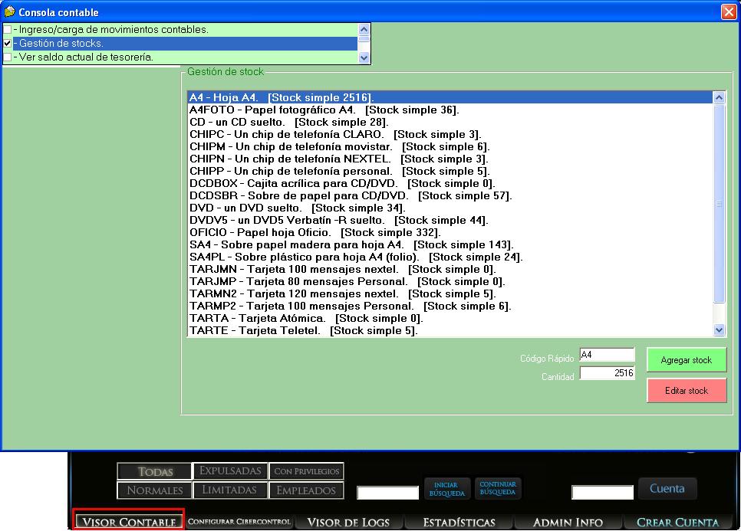Viewport: 741px width, 531px height.
Task: Select the A4 - Hoja A4 stock row
Action: [x=450, y=98]
